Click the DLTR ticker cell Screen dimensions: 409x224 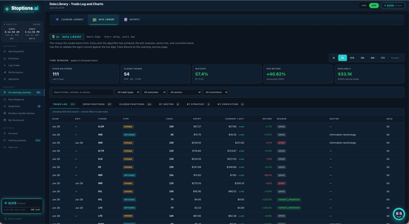(101, 151)
